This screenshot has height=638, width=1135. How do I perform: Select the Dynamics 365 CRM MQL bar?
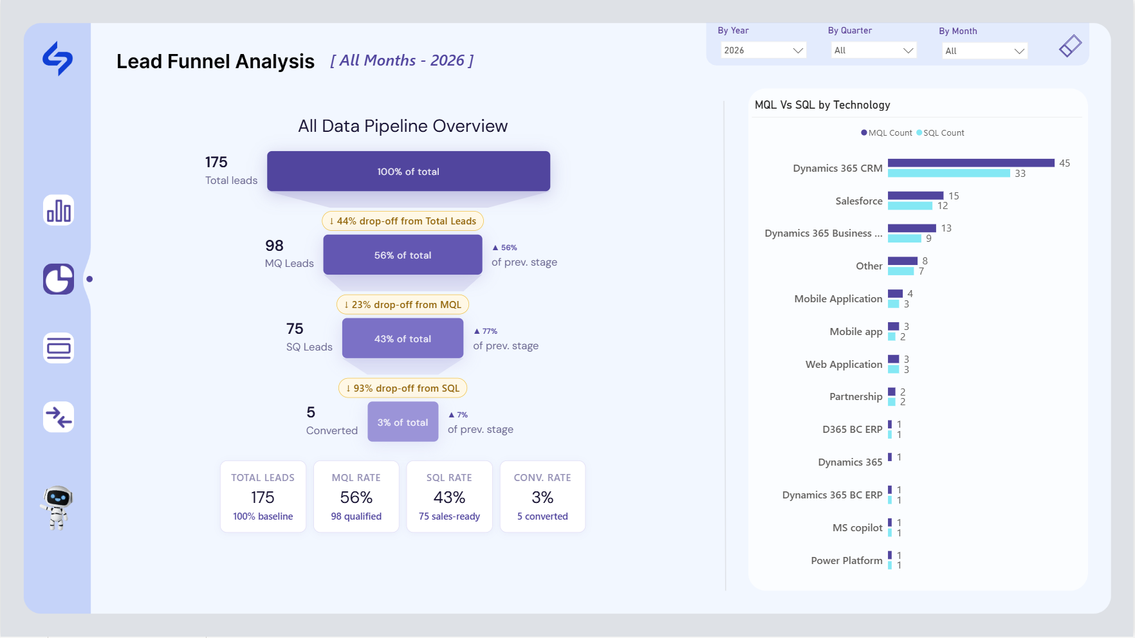point(971,163)
